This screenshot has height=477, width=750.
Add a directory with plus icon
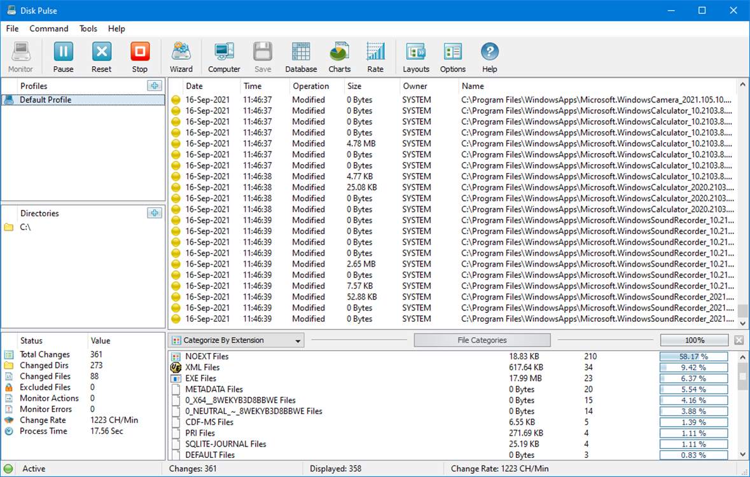click(x=155, y=213)
